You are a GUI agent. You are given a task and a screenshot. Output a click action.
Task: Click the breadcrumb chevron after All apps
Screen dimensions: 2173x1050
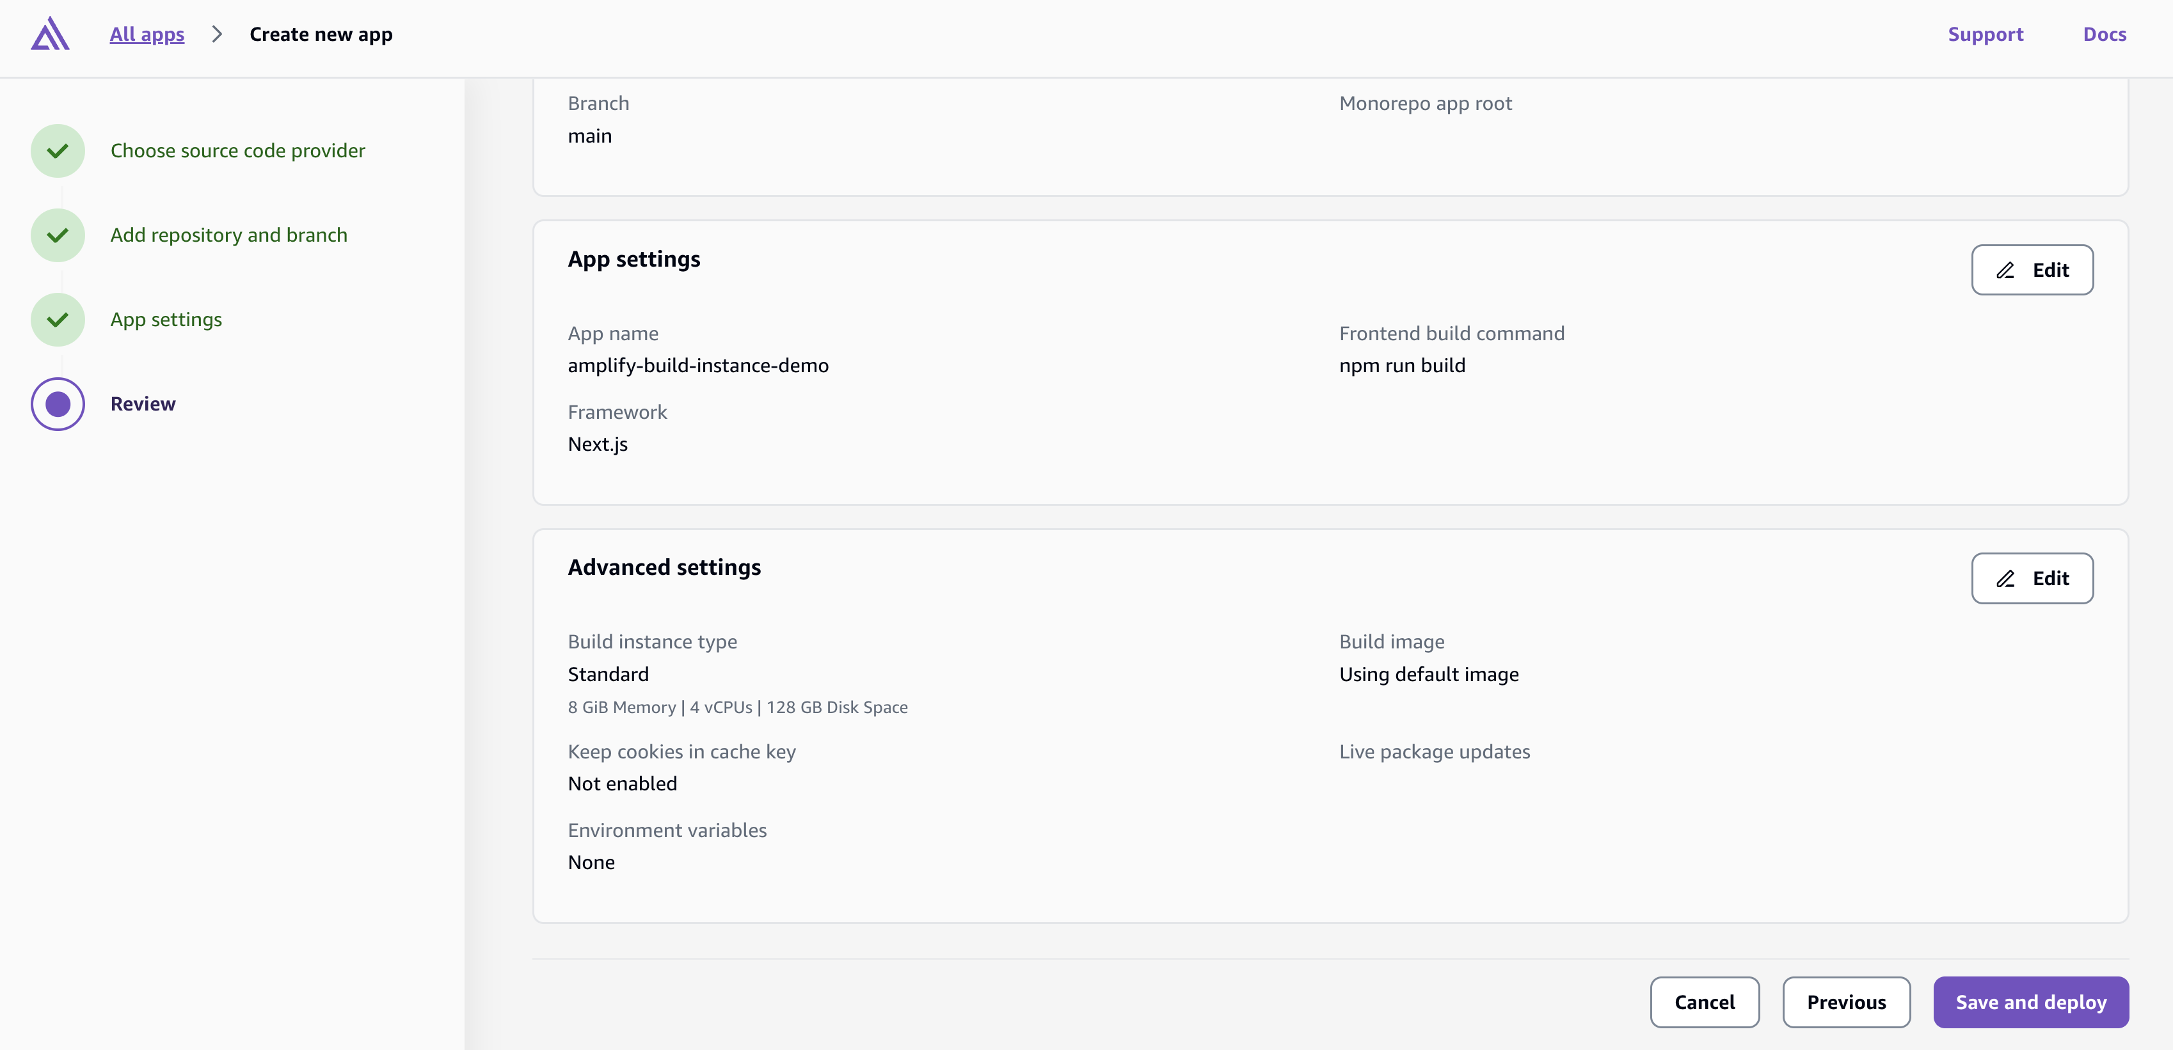point(217,35)
